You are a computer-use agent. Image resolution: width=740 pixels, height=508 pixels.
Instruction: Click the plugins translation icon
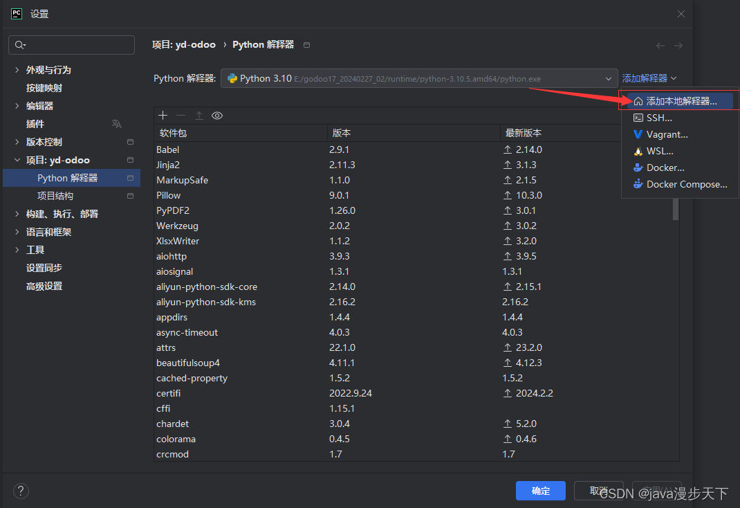(117, 124)
